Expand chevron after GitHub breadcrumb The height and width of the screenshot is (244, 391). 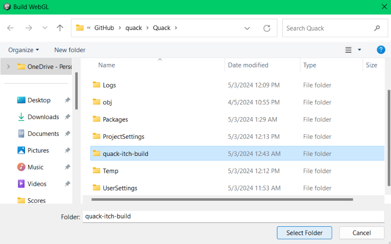point(120,28)
